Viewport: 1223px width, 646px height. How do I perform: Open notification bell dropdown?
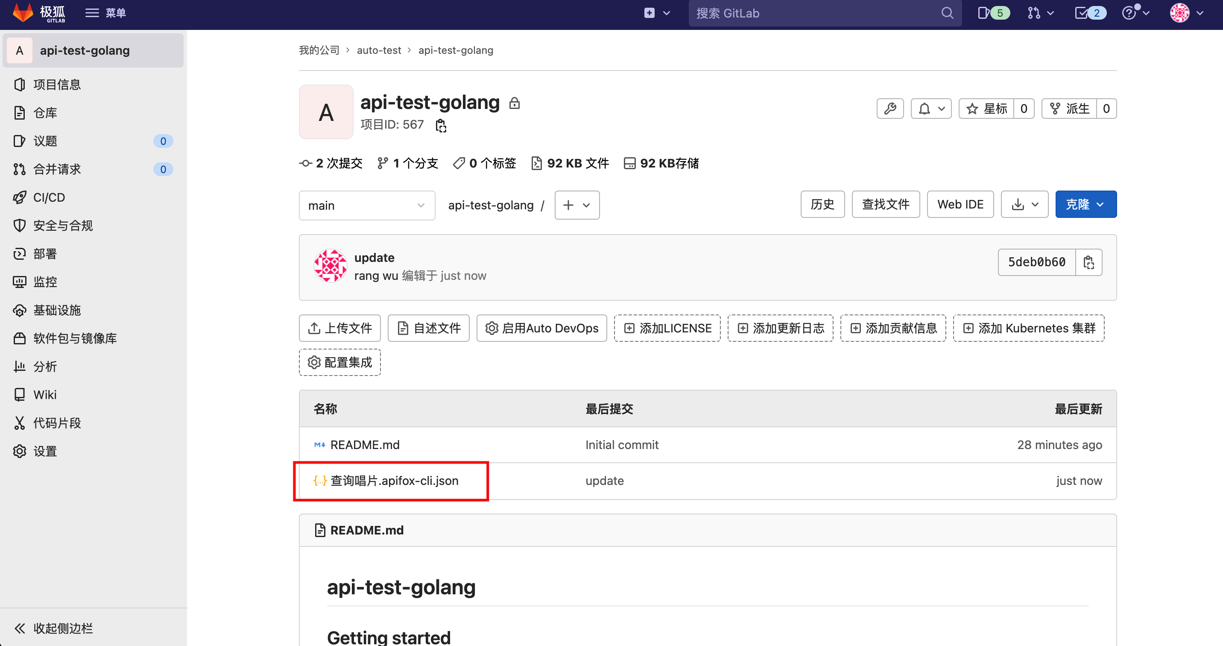(930, 109)
